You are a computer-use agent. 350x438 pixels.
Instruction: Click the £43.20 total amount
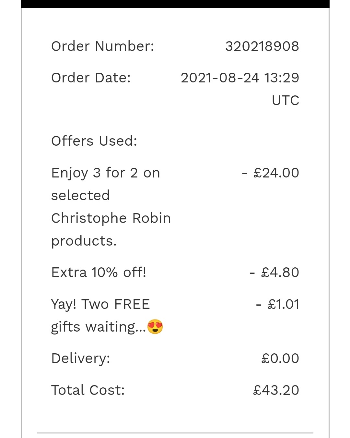[x=276, y=390]
